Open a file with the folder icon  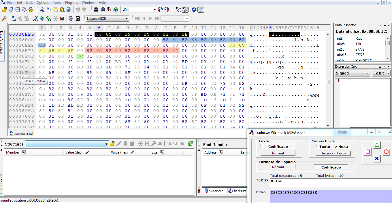tap(4, 9)
